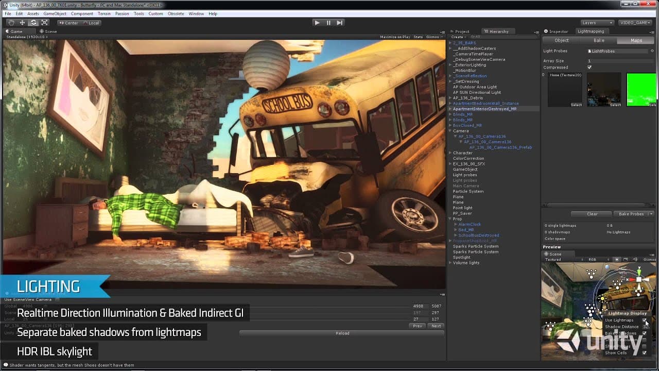Click the dark lightmap texture thumbnail

[x=604, y=90]
